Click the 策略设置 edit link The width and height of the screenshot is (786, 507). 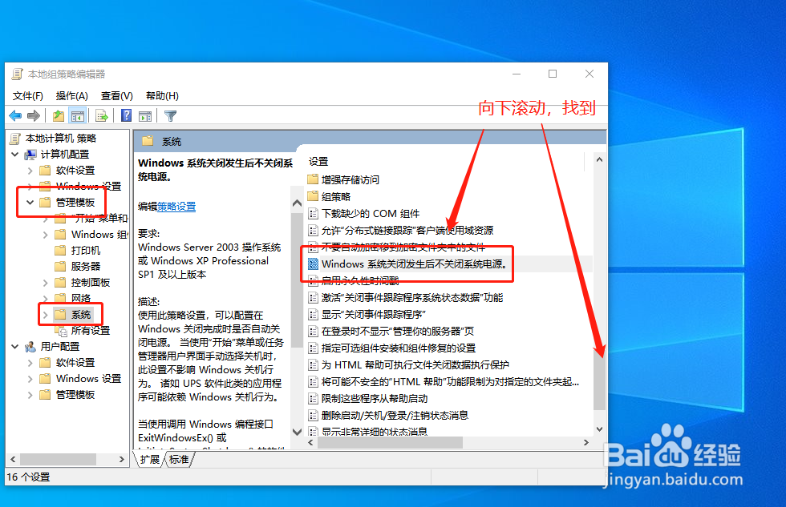pyautogui.click(x=176, y=206)
